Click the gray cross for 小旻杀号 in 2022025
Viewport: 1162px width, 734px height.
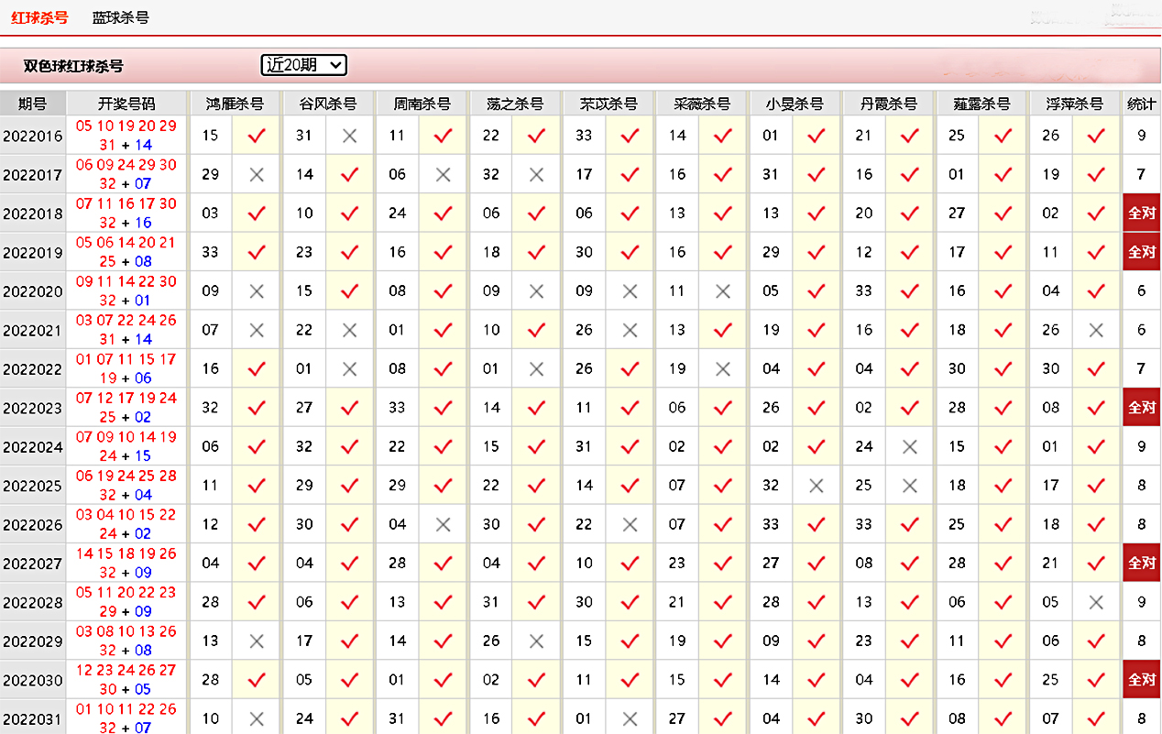(x=817, y=486)
